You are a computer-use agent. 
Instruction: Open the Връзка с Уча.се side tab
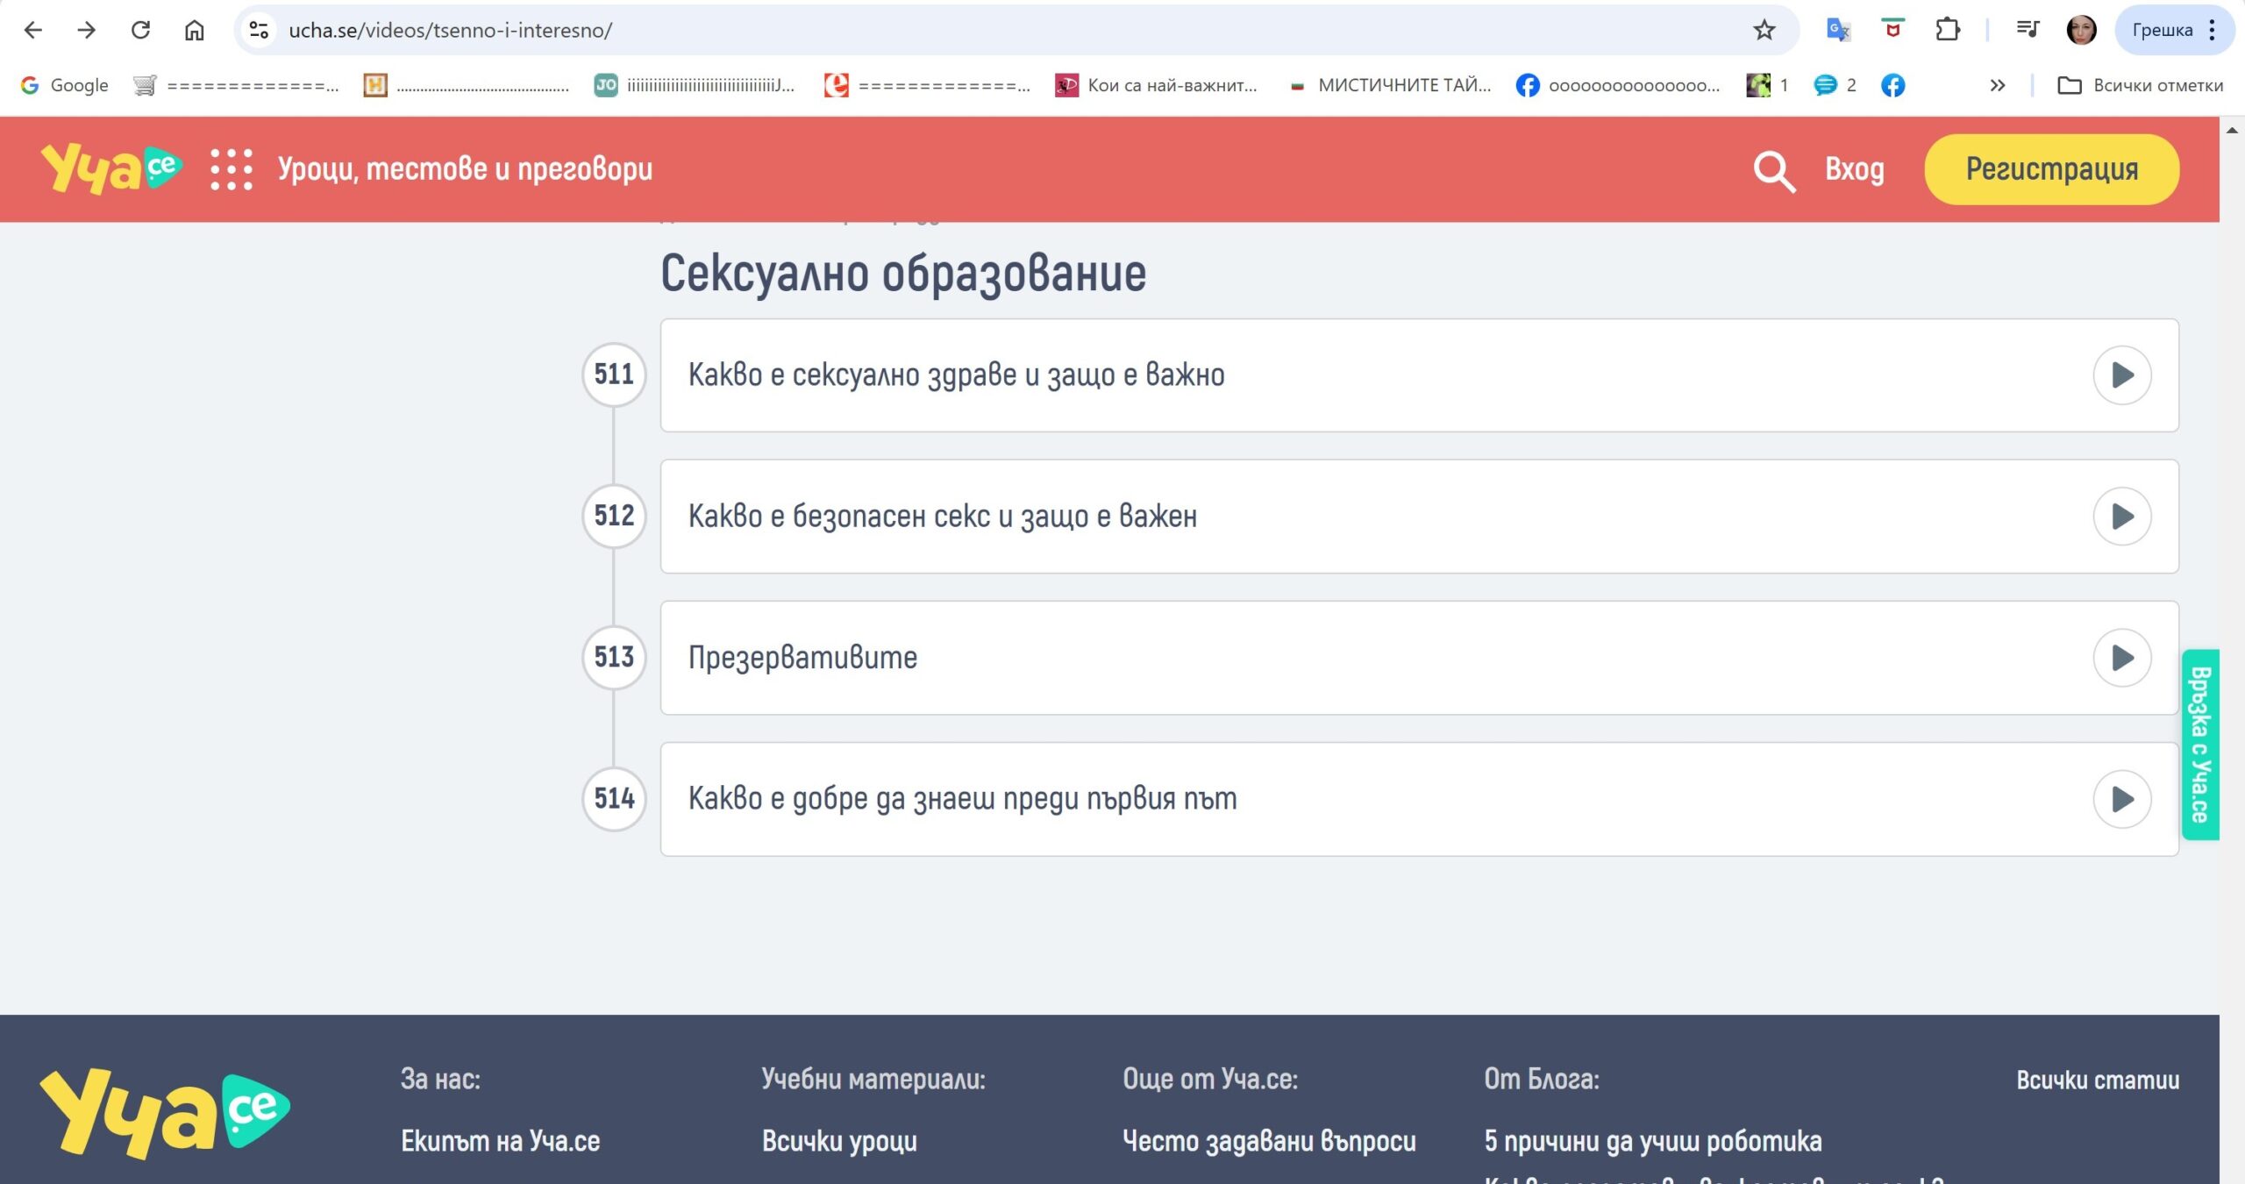pos(2199,745)
